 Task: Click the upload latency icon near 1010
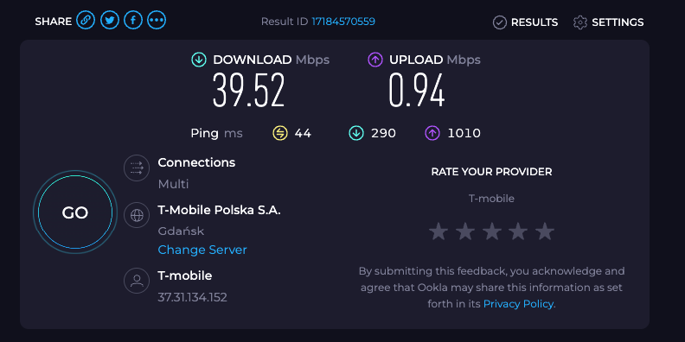tap(432, 133)
